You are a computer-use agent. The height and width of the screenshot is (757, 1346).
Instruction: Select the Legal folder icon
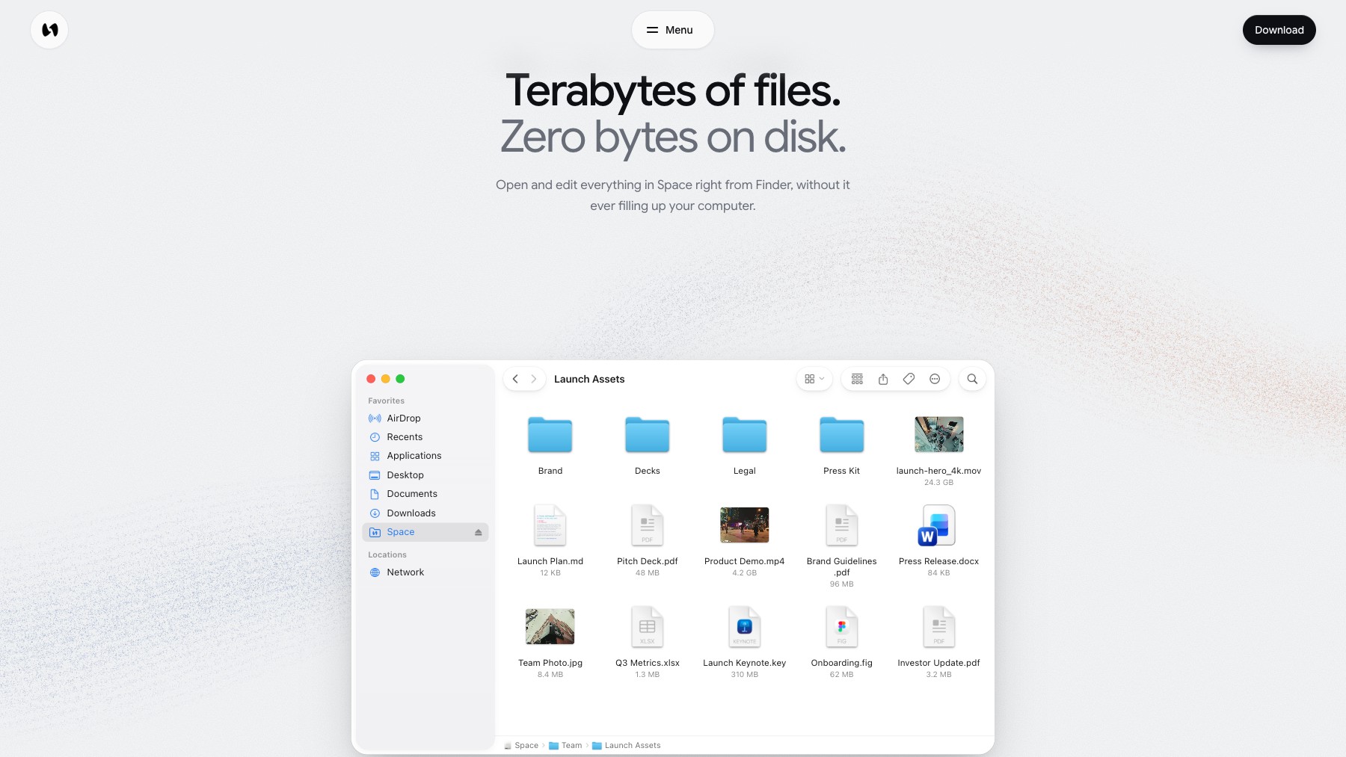pos(745,434)
